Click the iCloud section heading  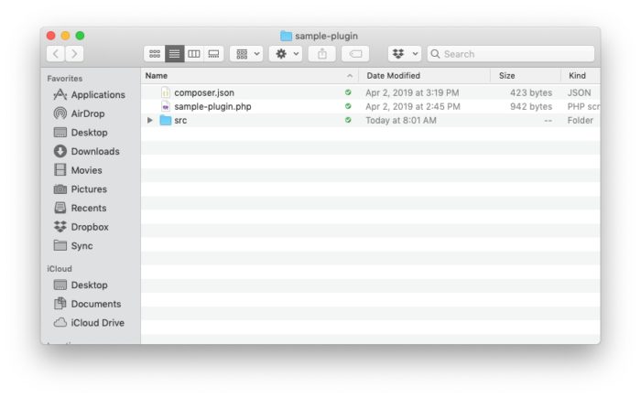tap(60, 269)
